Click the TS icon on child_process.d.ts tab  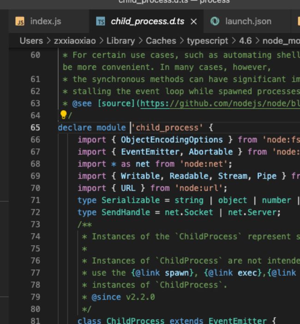pos(100,22)
